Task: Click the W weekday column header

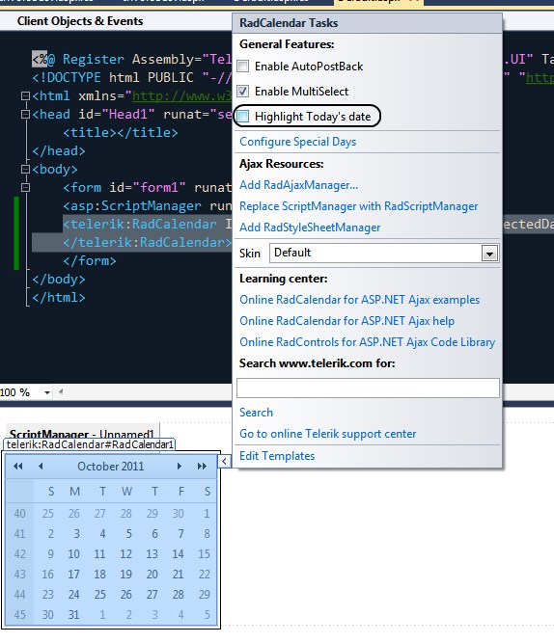Action: tap(126, 492)
